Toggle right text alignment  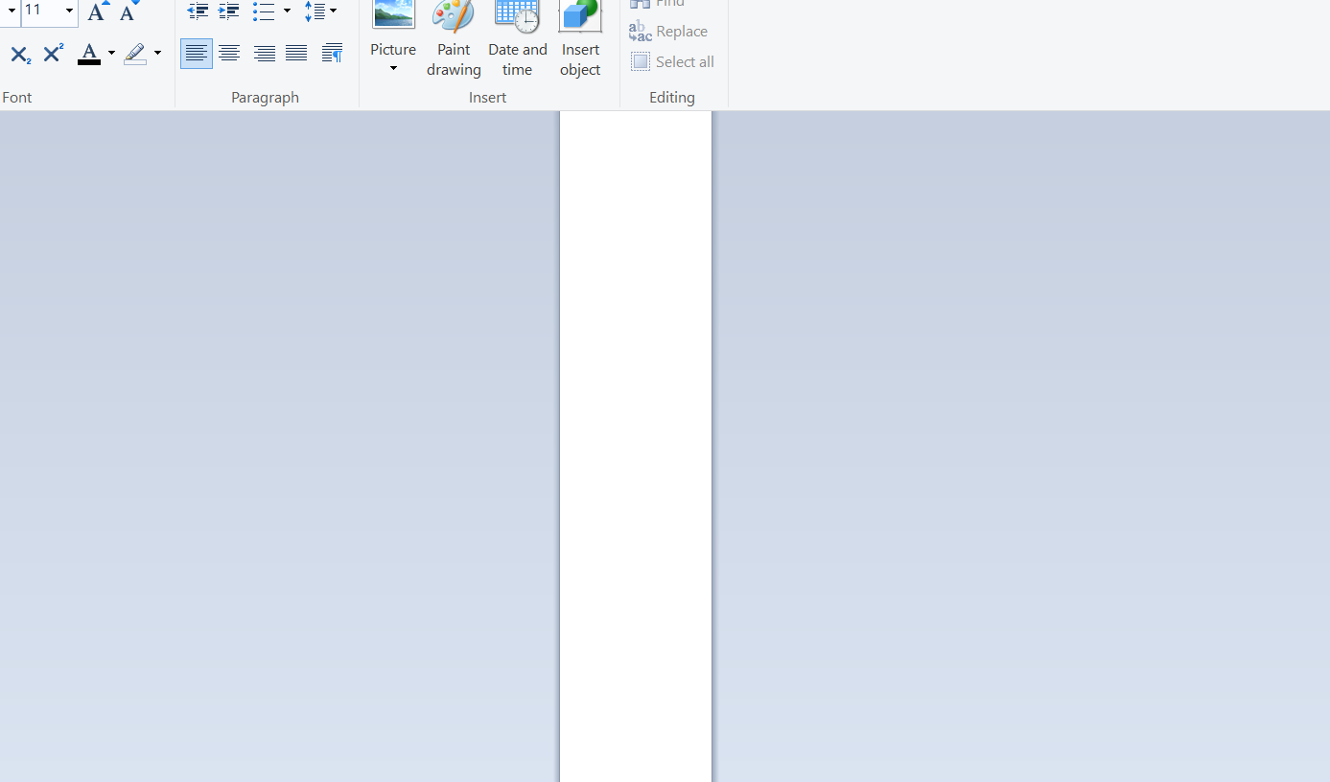coord(264,54)
